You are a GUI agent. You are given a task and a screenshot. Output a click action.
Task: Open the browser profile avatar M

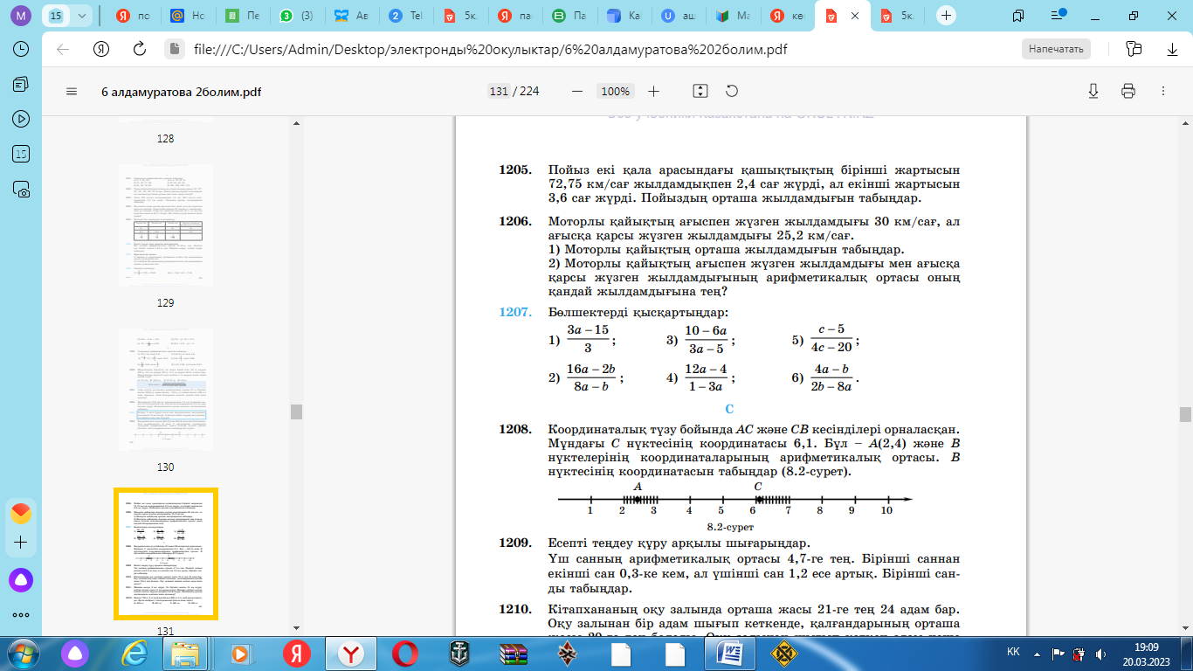(x=22, y=15)
